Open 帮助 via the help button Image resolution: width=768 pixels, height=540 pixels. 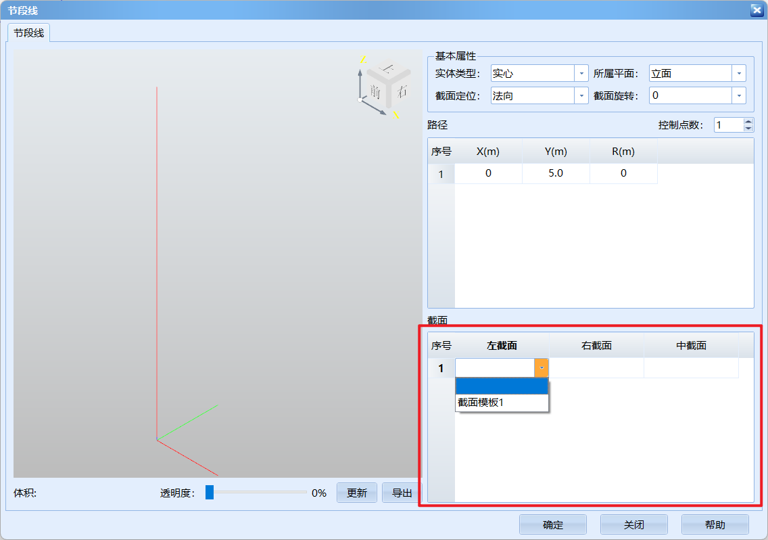[715, 524]
